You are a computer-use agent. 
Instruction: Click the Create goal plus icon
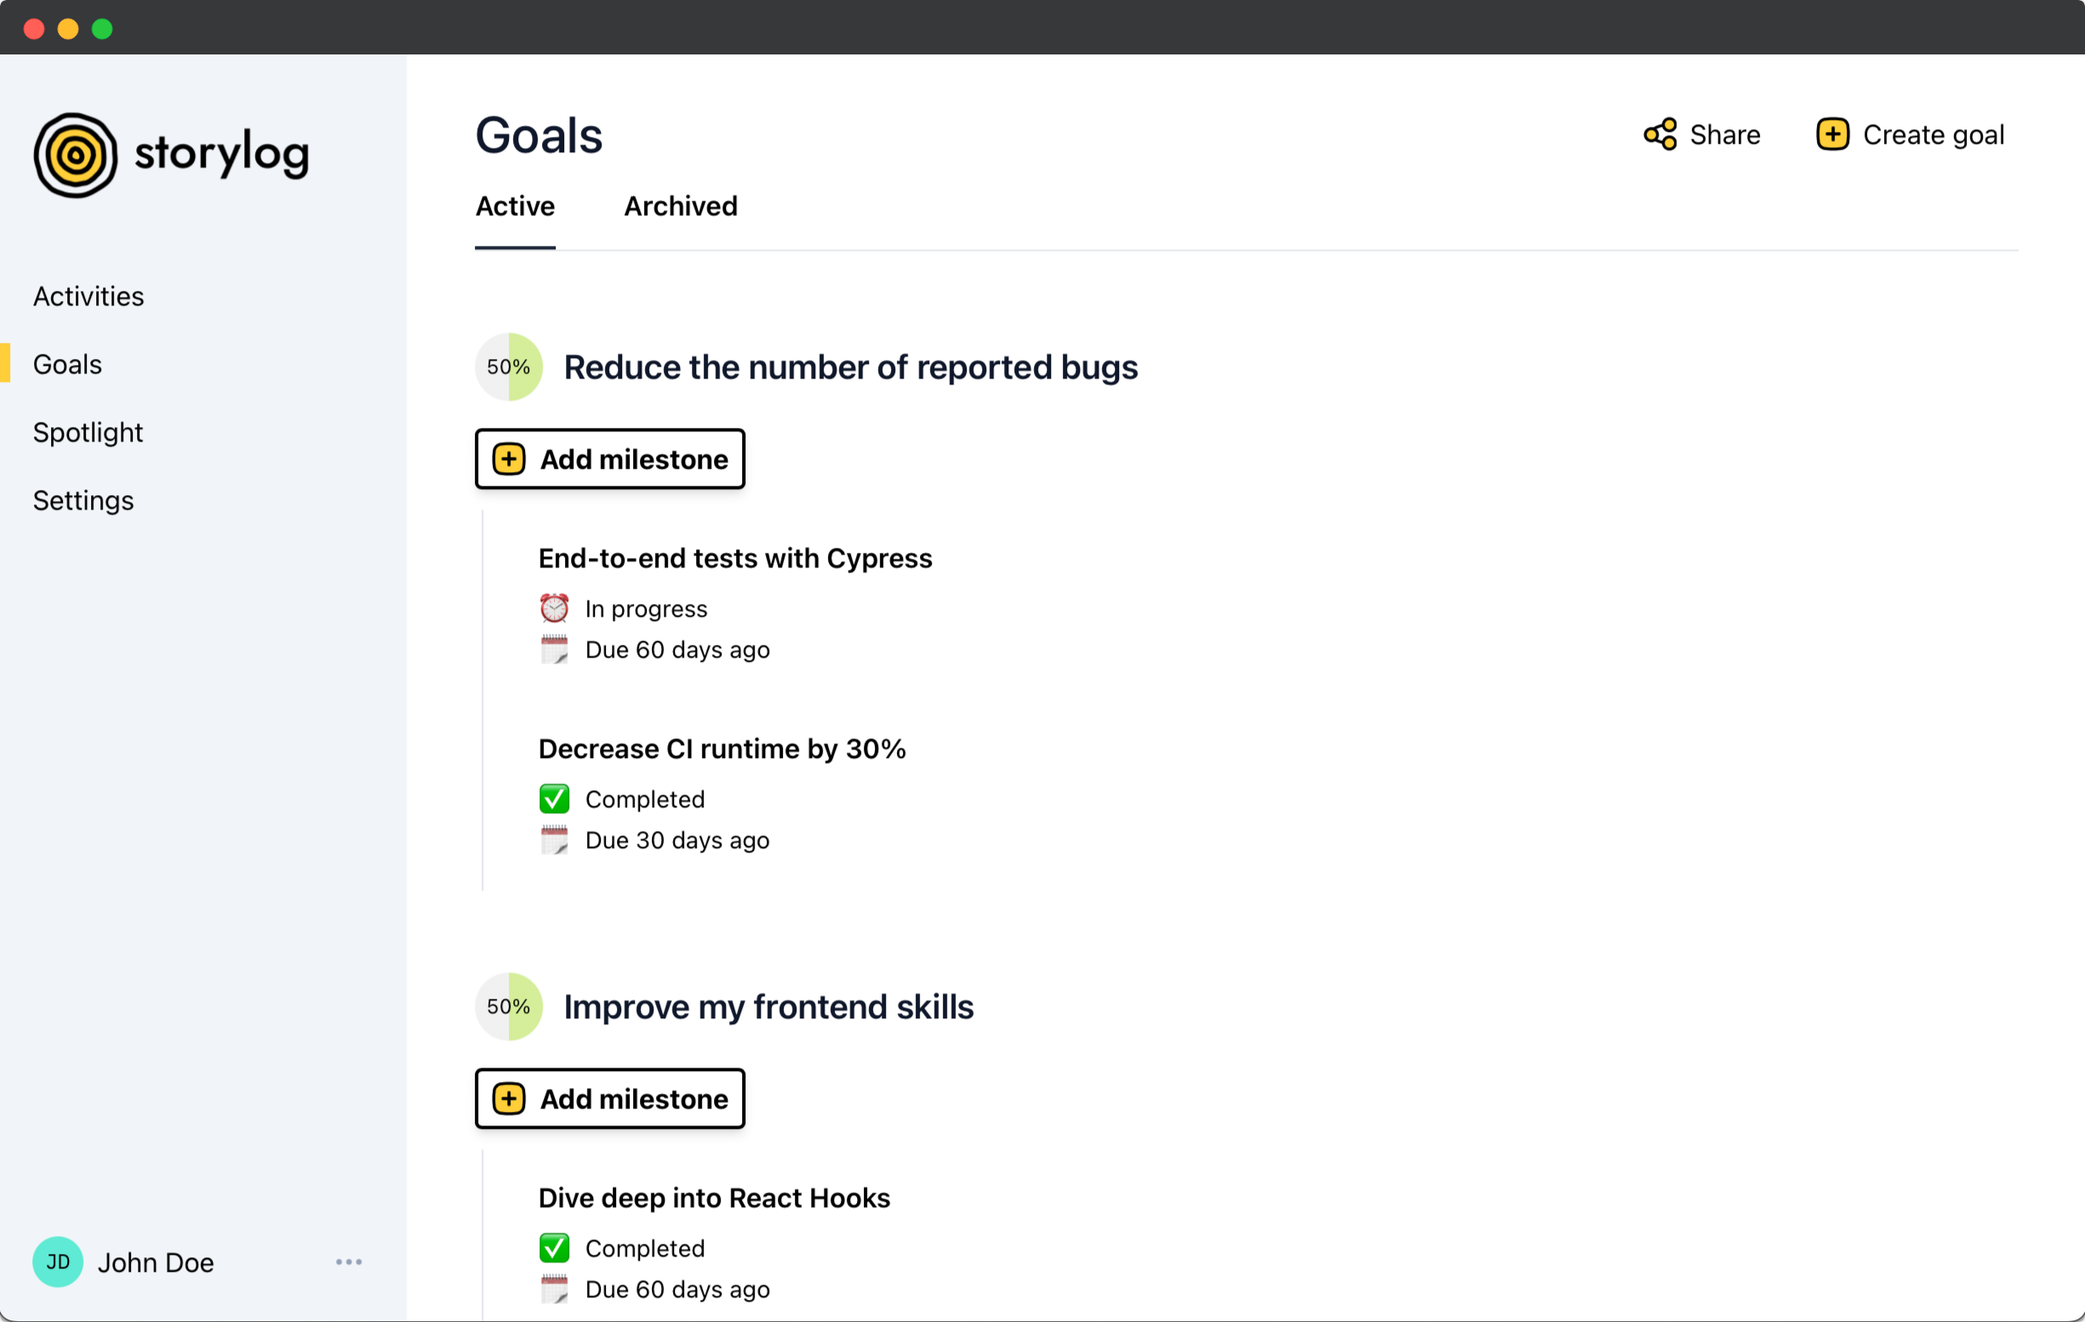1831,135
